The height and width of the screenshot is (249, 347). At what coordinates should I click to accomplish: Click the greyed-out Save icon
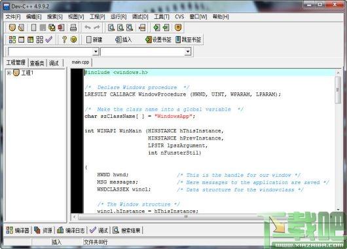43,28
